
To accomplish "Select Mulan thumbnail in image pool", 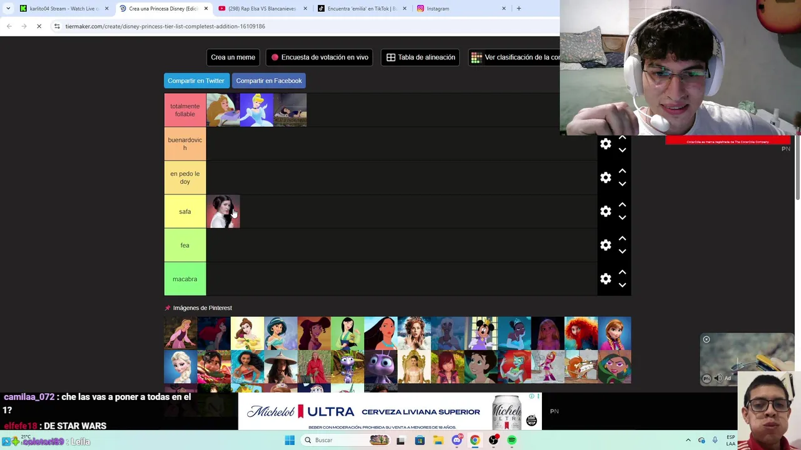I will tap(347, 333).
